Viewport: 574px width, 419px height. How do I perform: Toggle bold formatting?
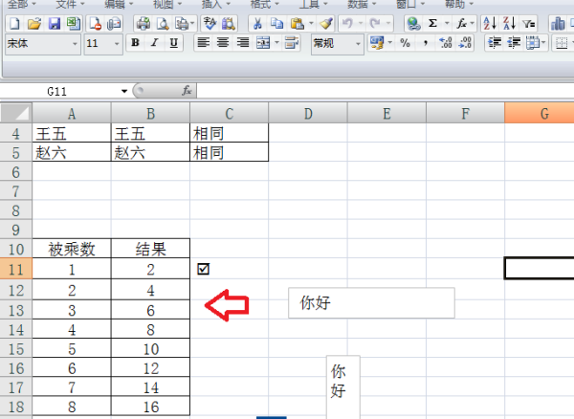135,44
